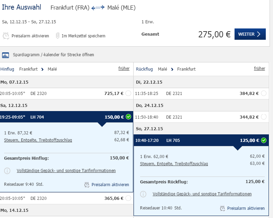Toggle the selected LH 705 checkmark
Screen dimensions: 273x218
point(264,140)
